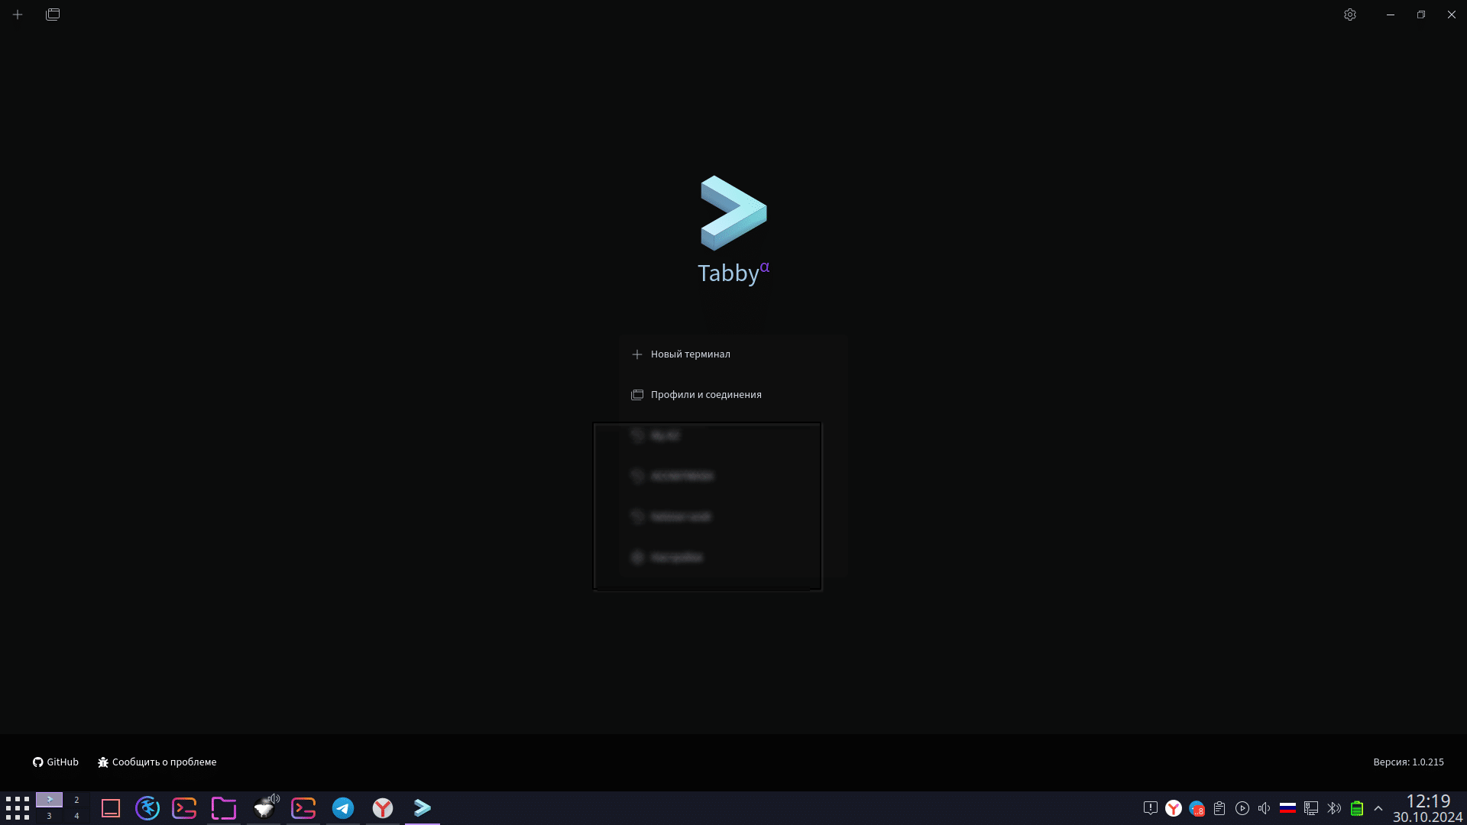The height and width of the screenshot is (825, 1467).
Task: Open application launcher grid icon
Action: tap(17, 808)
